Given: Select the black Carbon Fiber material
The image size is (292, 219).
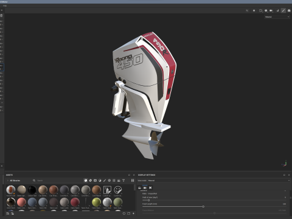Looking at the screenshot, I should pos(32,190).
